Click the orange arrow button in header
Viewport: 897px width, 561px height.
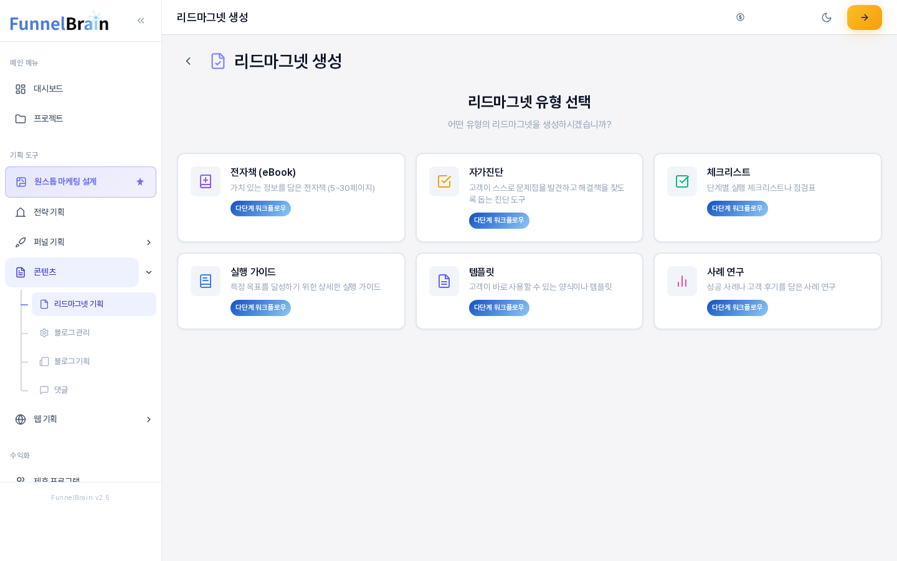(x=865, y=17)
